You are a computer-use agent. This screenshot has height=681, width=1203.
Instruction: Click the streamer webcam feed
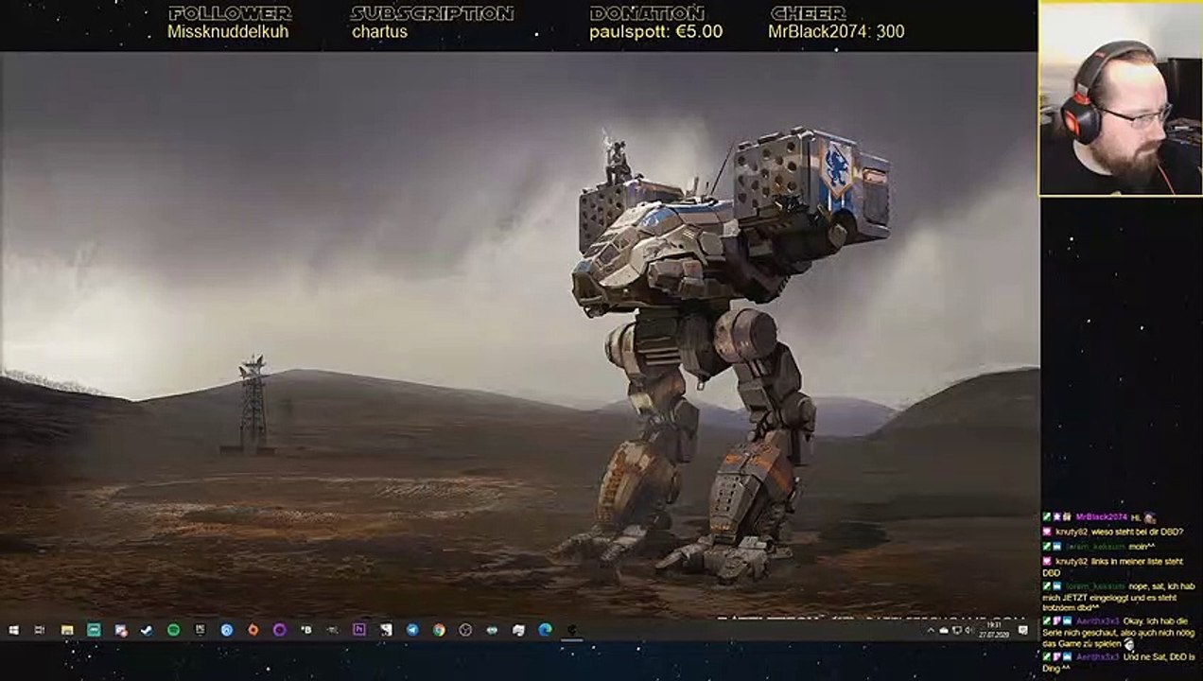click(1121, 98)
